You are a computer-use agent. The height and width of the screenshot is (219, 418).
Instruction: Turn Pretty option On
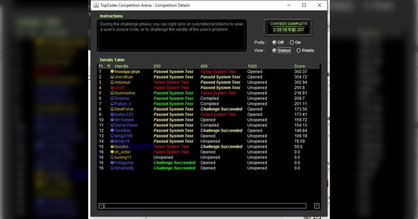coord(292,42)
